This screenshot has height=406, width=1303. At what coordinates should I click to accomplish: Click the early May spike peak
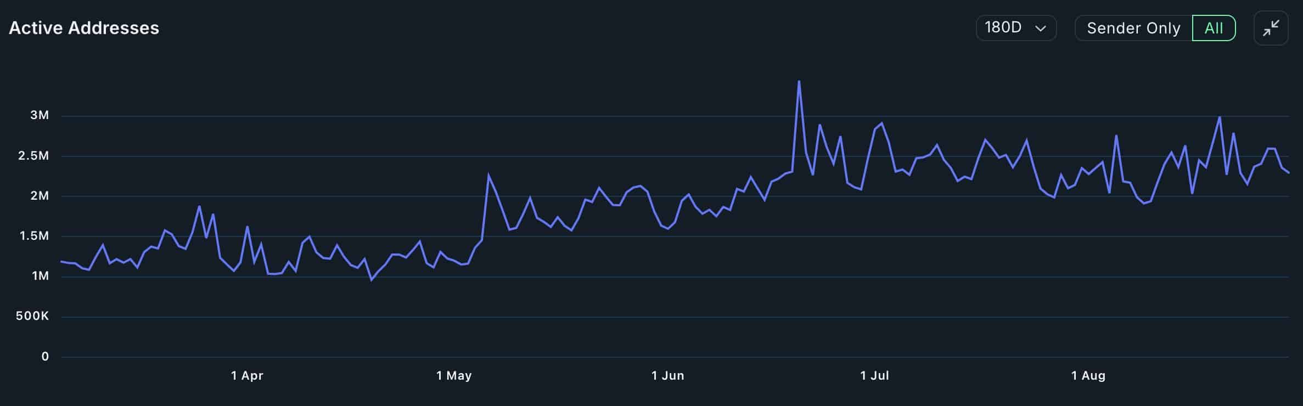(488, 176)
